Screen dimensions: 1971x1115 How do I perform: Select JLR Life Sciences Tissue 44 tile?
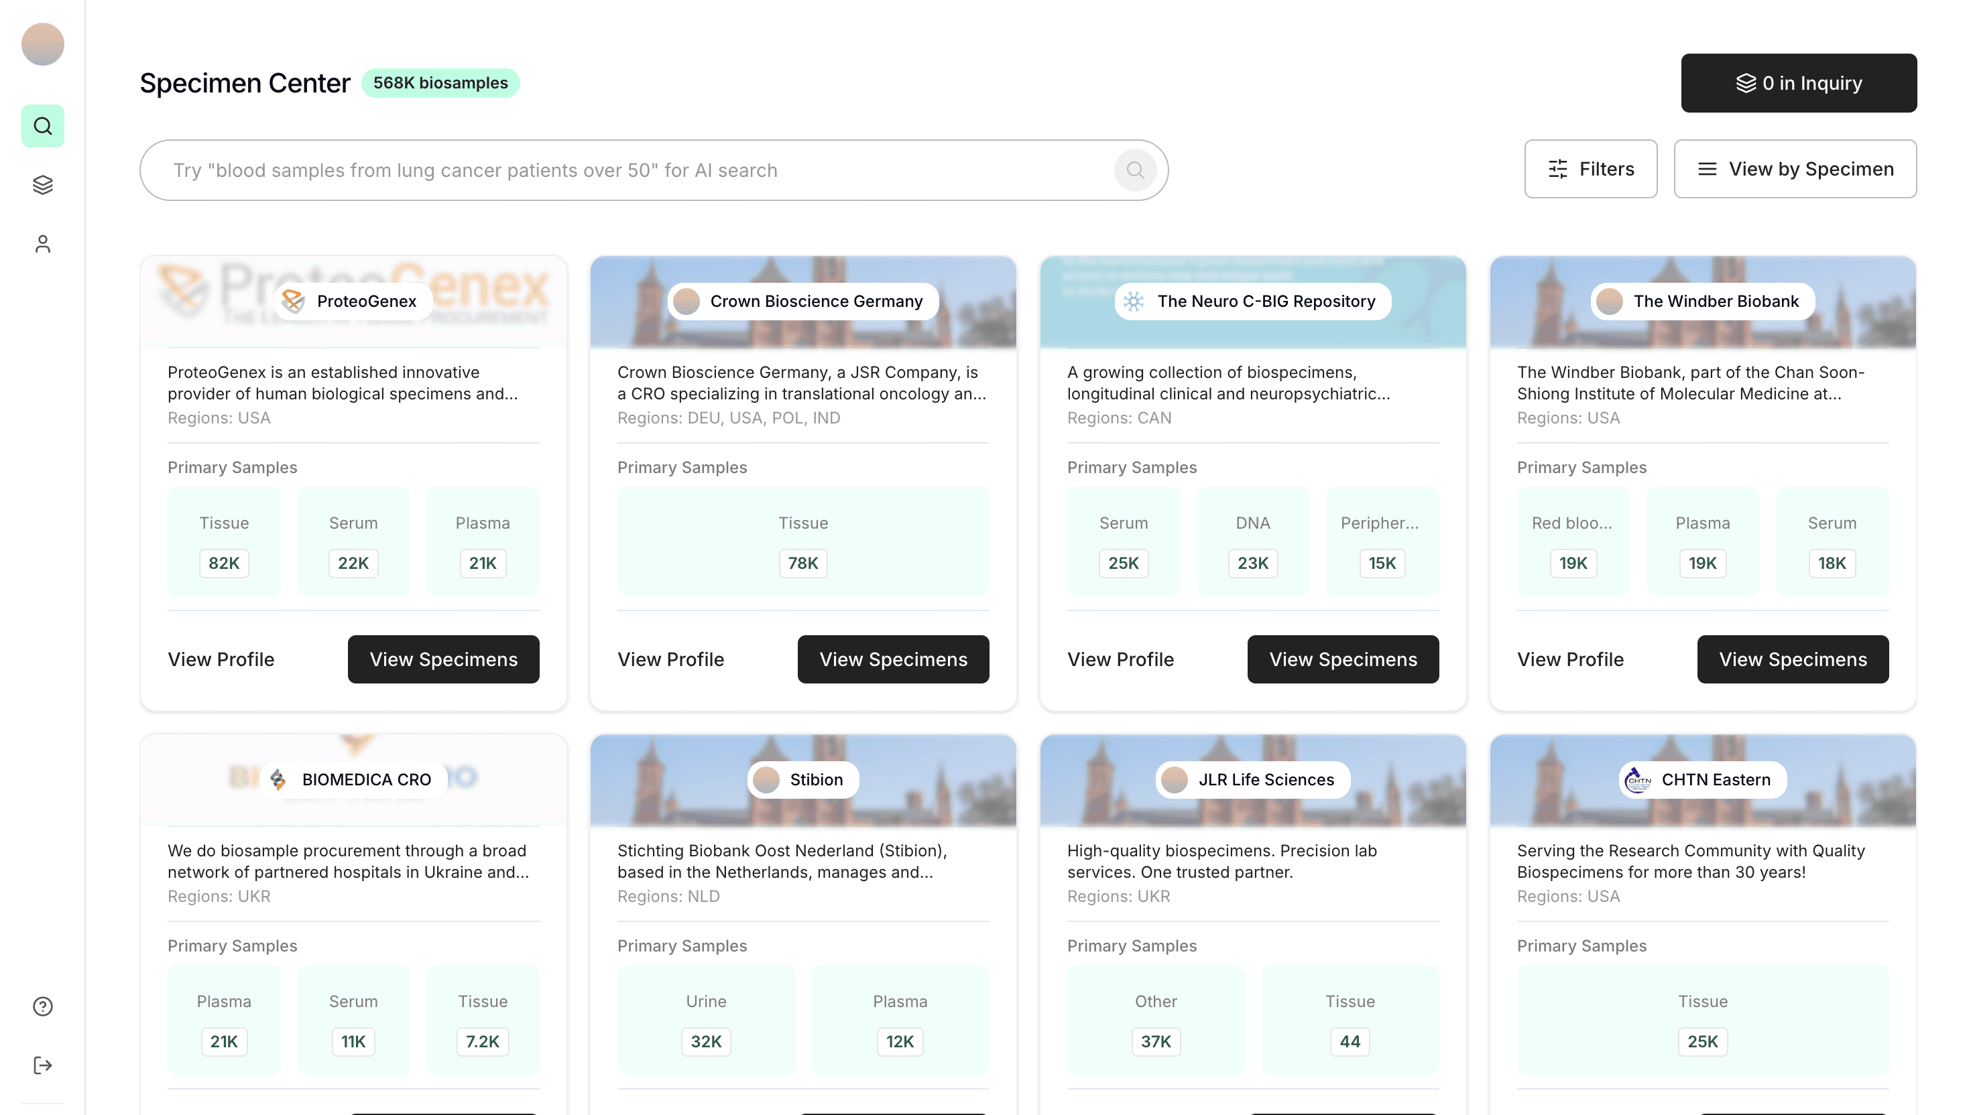tap(1350, 1020)
